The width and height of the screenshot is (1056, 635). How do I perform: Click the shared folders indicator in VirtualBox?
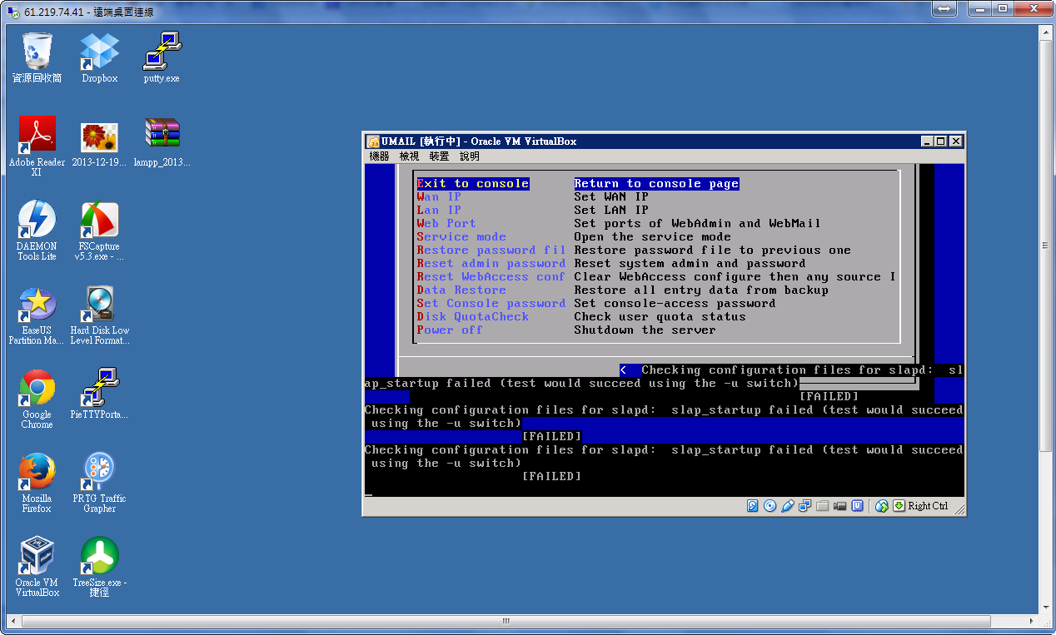[x=823, y=506]
